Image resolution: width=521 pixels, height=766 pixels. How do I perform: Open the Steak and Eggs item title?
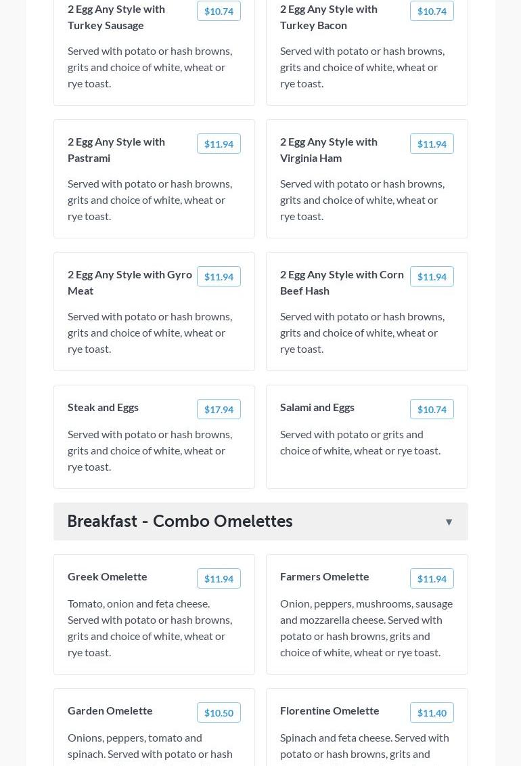[103, 407]
